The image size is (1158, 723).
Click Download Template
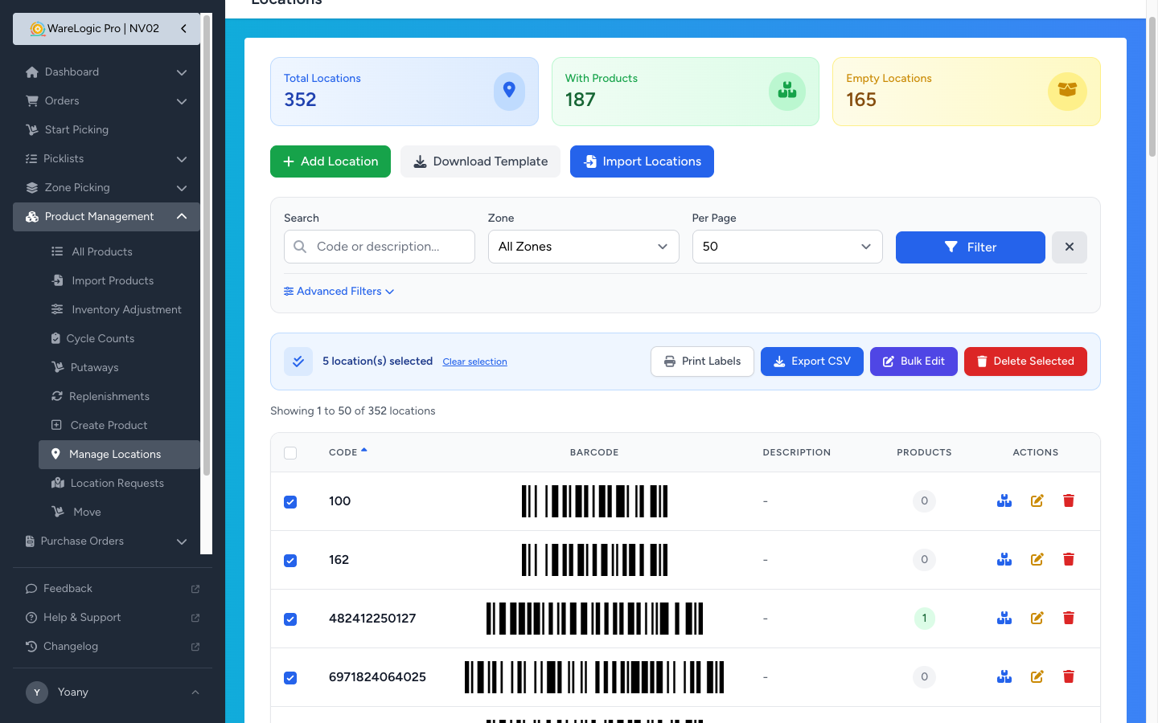point(480,161)
